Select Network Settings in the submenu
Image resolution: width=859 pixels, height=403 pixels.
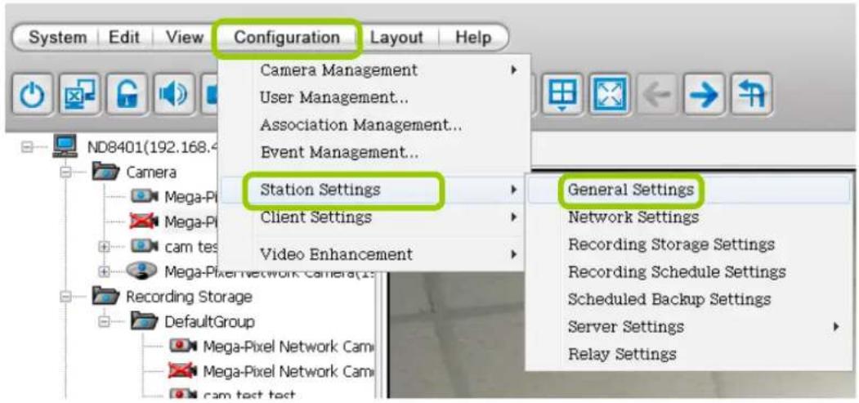pyautogui.click(x=688, y=217)
